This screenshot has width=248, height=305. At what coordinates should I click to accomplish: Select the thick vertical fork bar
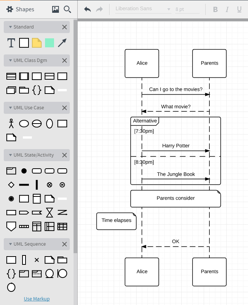click(x=37, y=185)
